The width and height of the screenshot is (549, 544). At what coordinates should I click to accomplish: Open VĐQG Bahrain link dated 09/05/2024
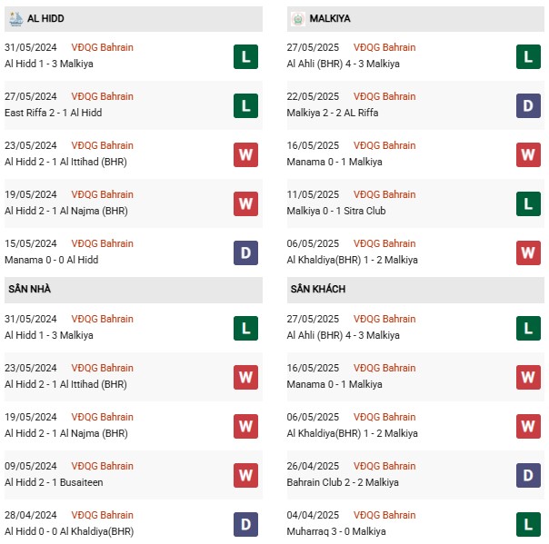coord(102,466)
